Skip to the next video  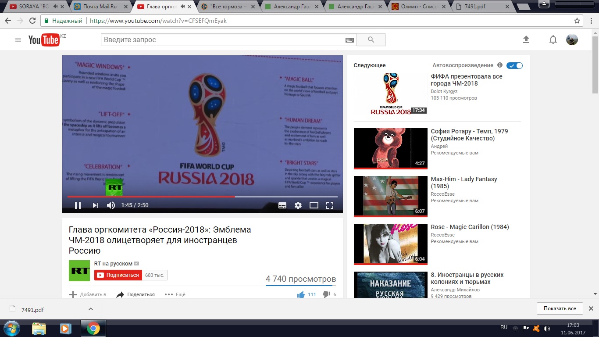click(95, 205)
